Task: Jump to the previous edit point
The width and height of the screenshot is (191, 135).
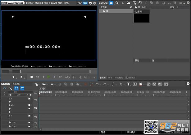Action: coord(74,77)
